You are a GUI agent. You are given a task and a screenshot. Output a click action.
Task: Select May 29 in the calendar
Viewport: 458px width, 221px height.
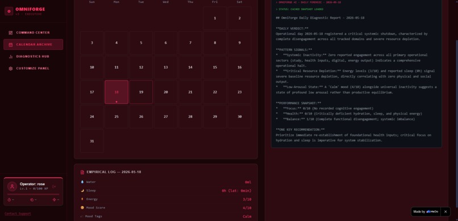click(x=215, y=117)
